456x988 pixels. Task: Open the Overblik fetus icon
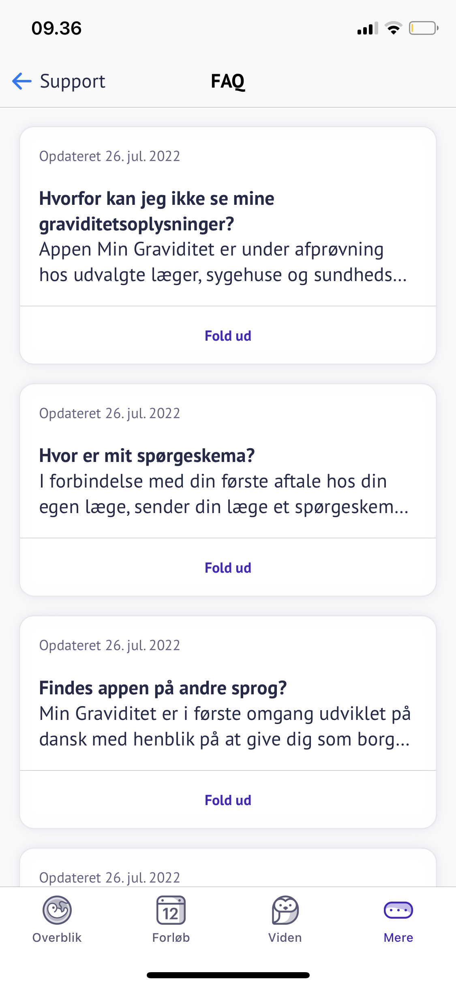click(x=57, y=910)
